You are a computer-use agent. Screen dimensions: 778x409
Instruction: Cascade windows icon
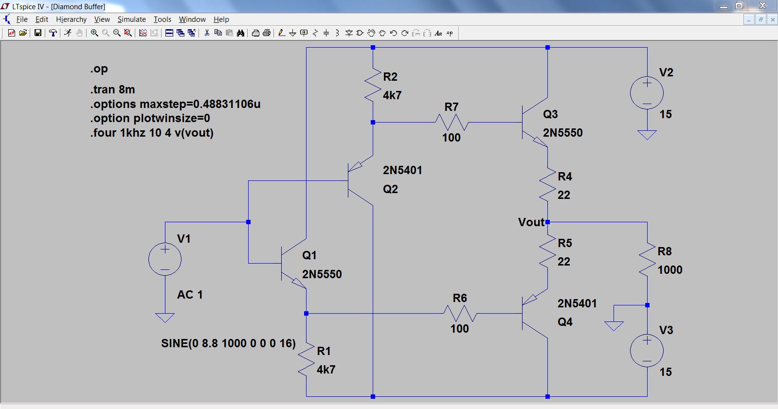tap(181, 33)
